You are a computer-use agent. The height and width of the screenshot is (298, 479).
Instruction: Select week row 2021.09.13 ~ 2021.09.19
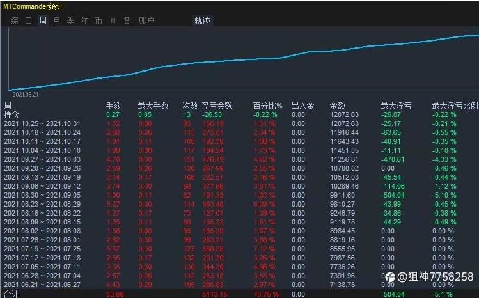coord(239,177)
